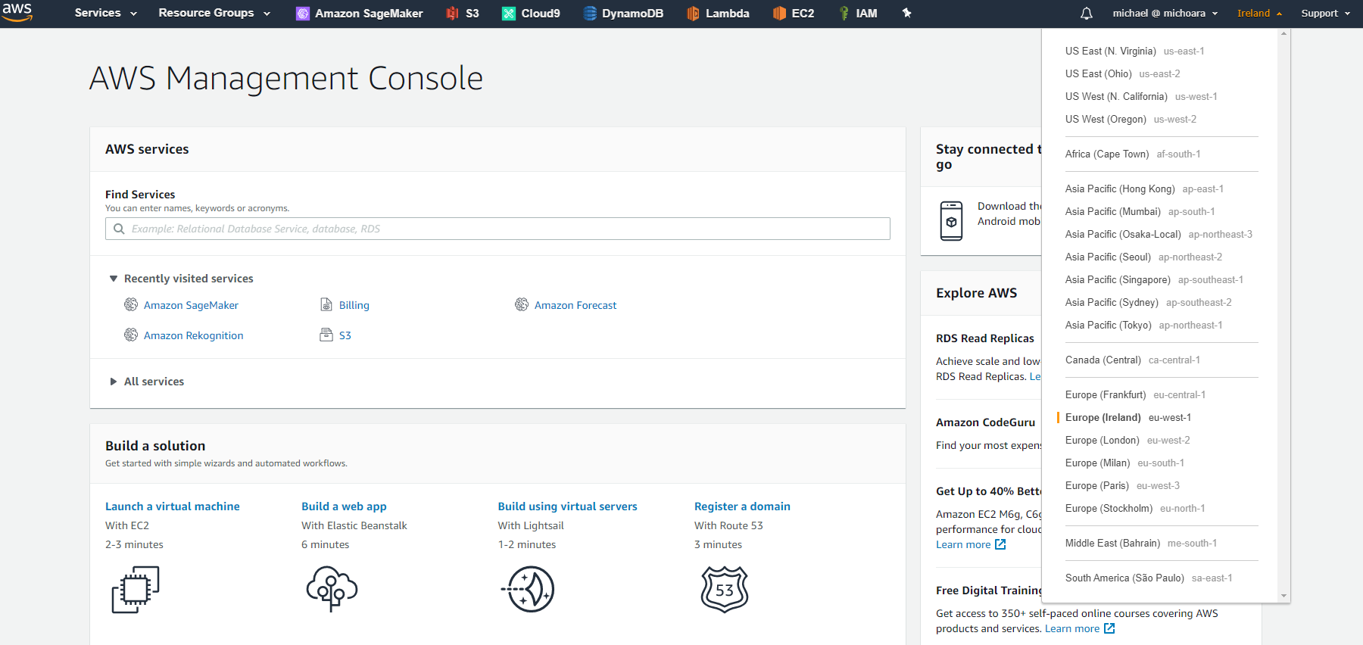Click the mobile app phone icon
This screenshot has height=645, width=1363.
pos(951,221)
